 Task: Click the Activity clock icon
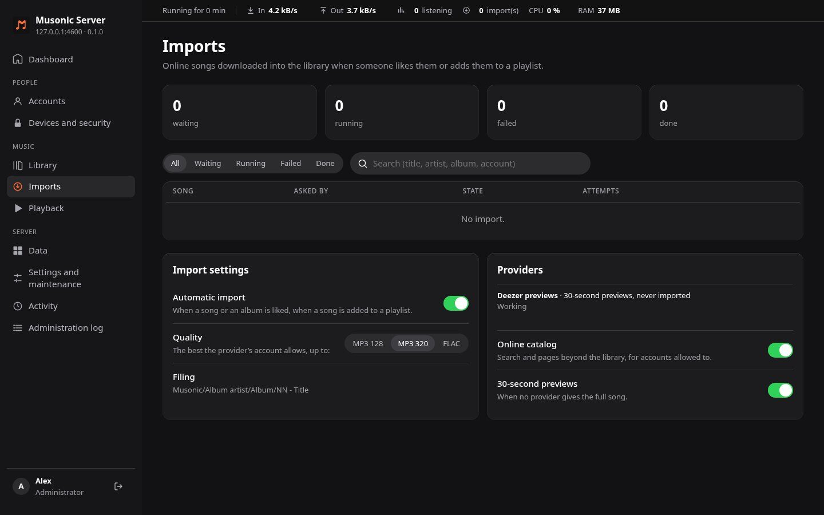coord(18,306)
